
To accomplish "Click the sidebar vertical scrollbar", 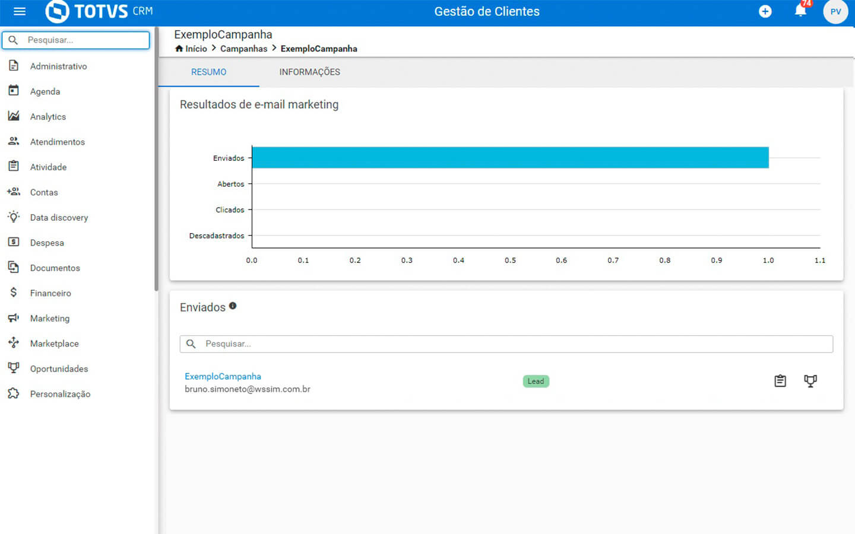I will (x=156, y=160).
